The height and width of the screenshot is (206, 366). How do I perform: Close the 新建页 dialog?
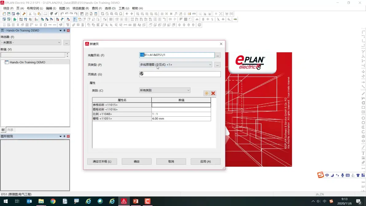tap(221, 44)
